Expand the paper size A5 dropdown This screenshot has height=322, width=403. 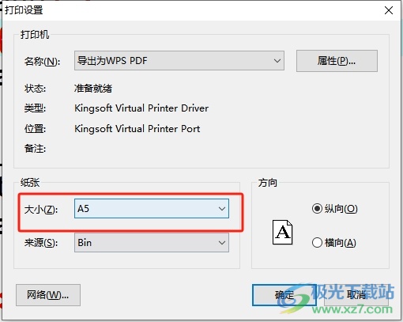pyautogui.click(x=152, y=209)
